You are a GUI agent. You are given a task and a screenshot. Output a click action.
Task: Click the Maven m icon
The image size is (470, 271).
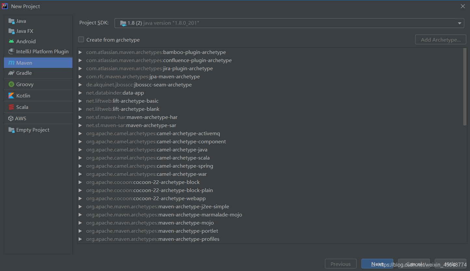(x=11, y=63)
